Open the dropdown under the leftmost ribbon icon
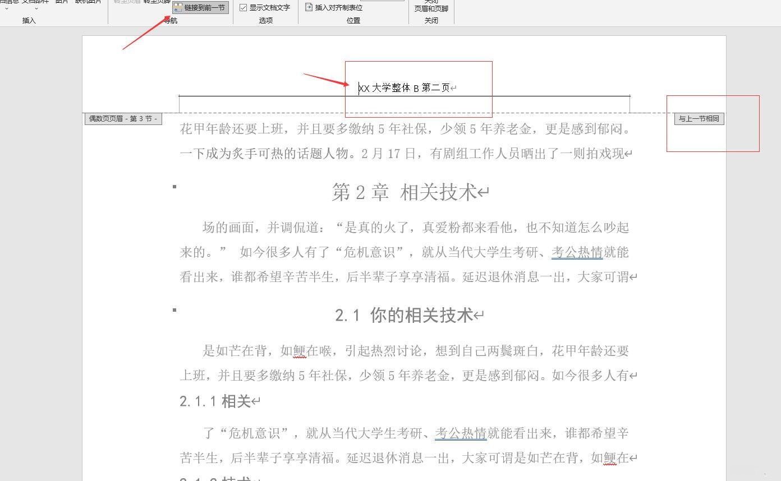The image size is (781, 481). coord(6,9)
